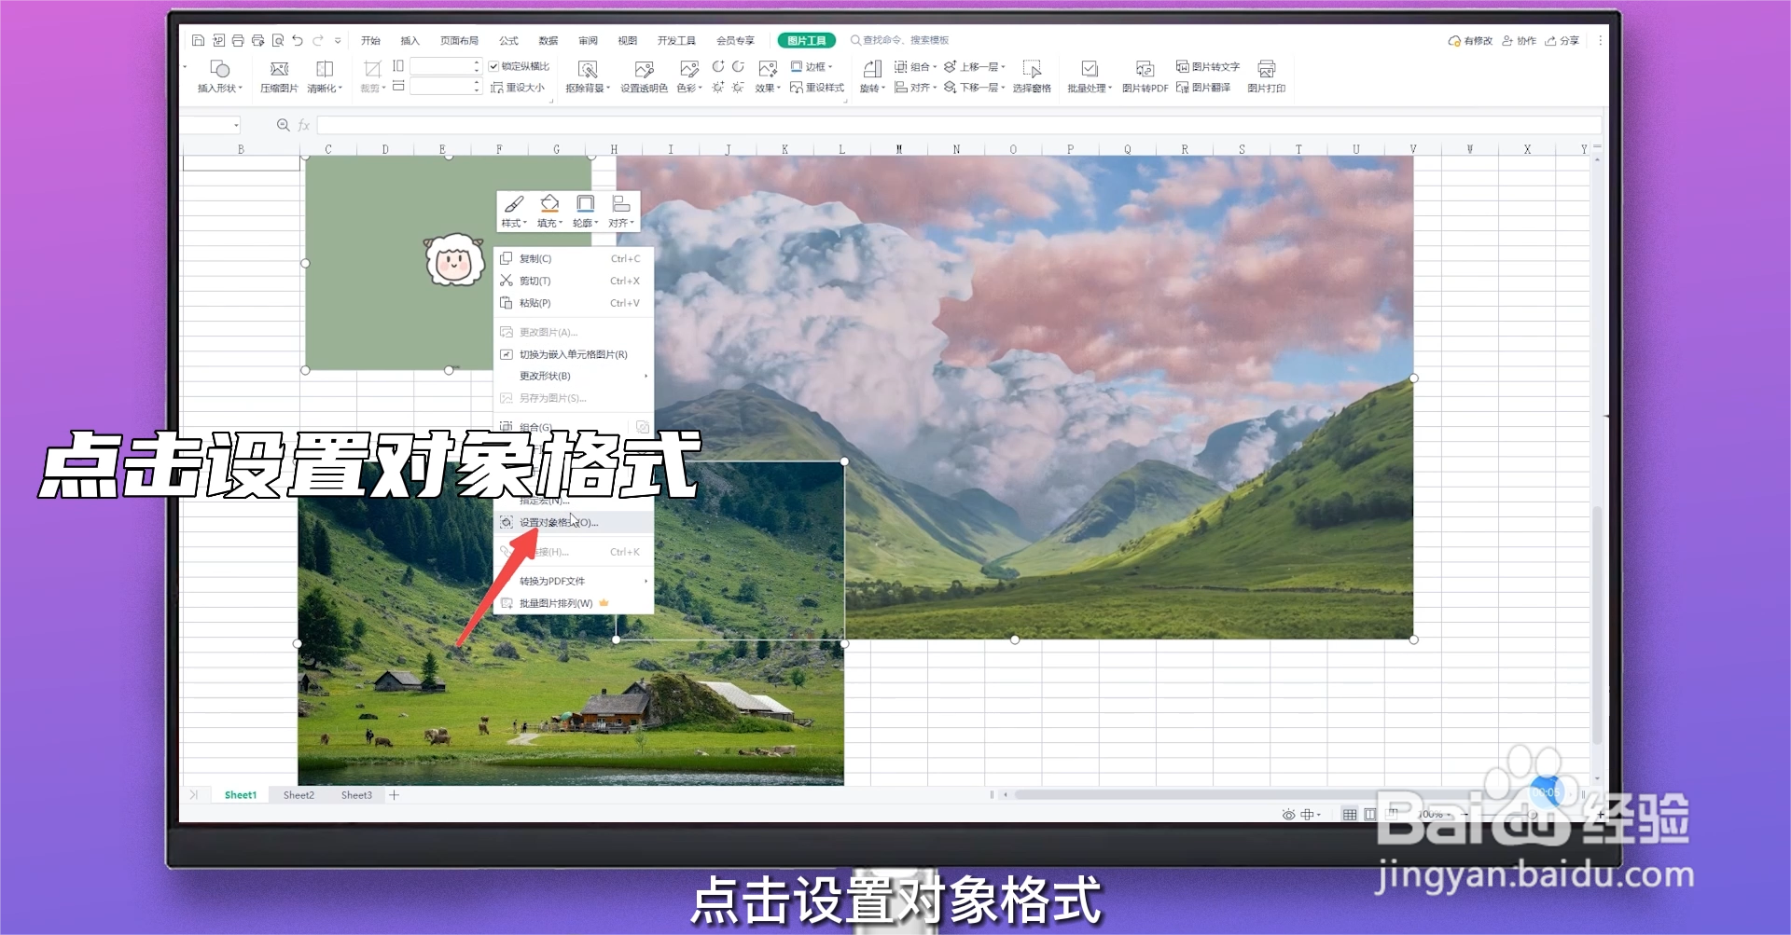Open 组合 dropdown in ribbon
Image resolution: width=1791 pixels, height=935 pixels.
click(915, 66)
